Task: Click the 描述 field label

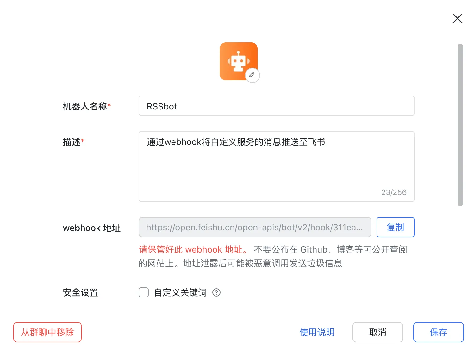Action: (72, 142)
